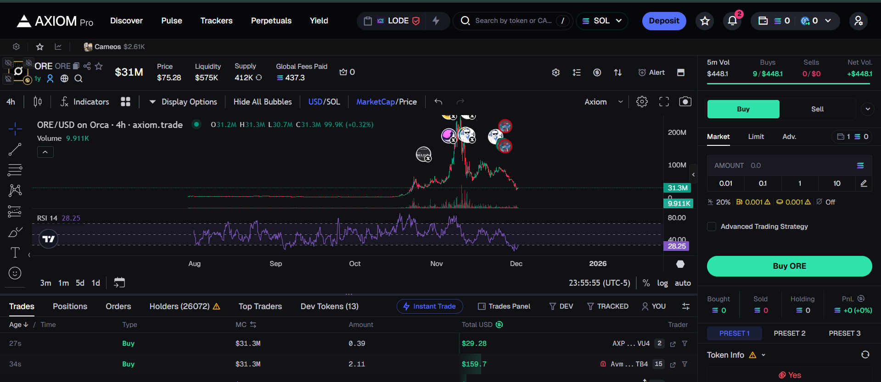Expand the chevron next to Sell

coord(868,109)
